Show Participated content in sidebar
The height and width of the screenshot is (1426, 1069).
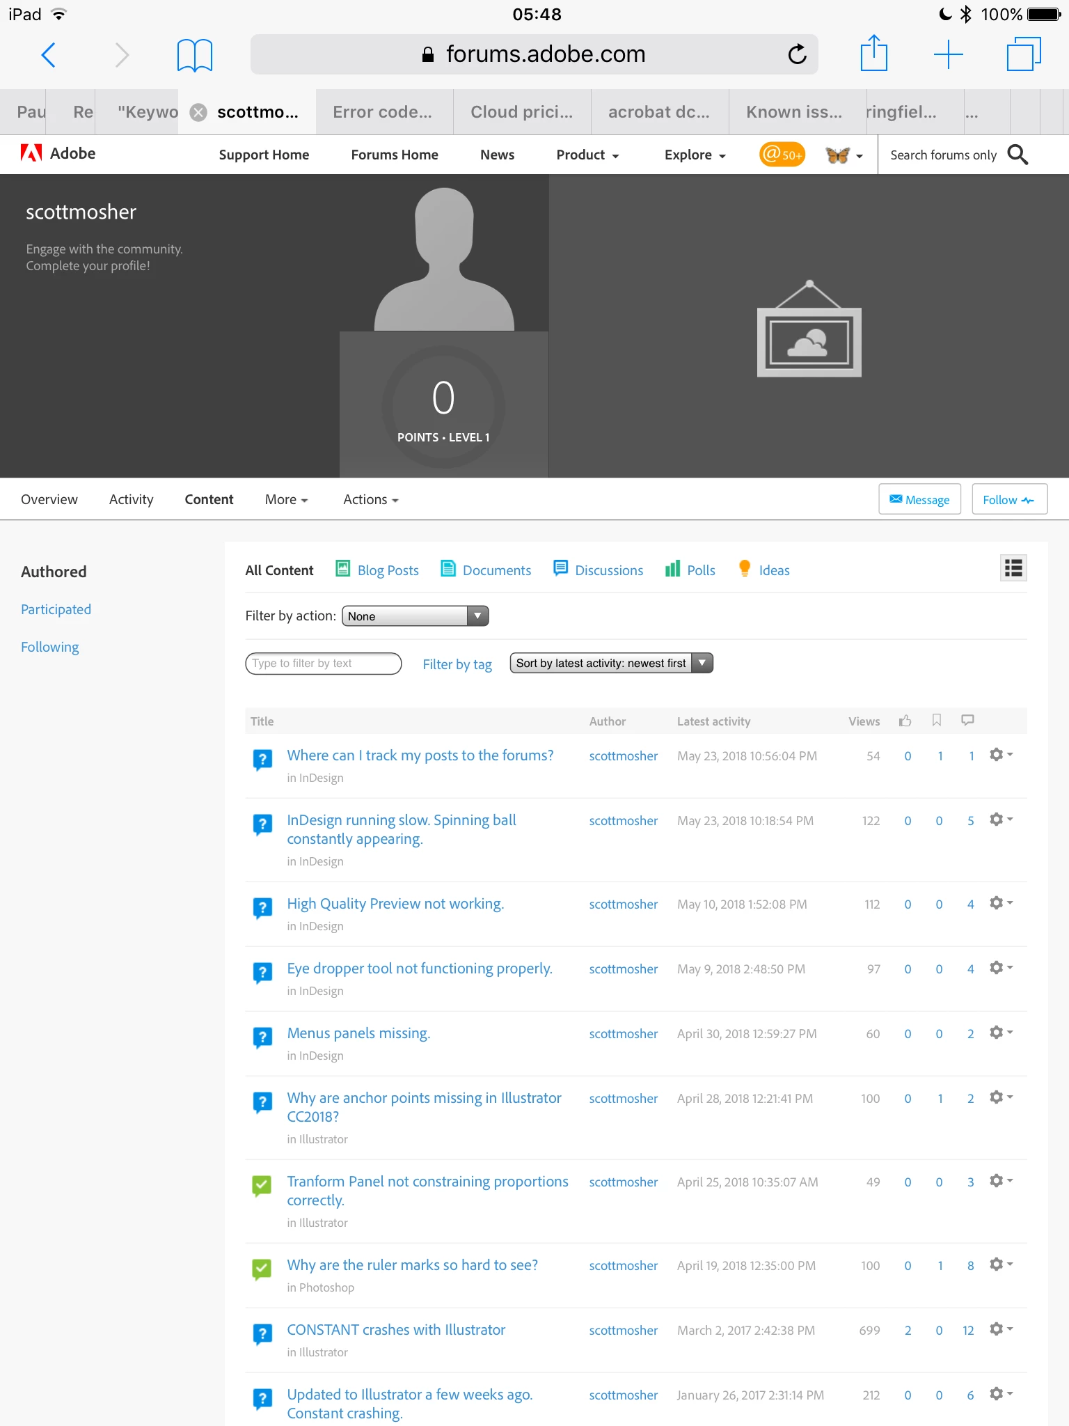(56, 609)
